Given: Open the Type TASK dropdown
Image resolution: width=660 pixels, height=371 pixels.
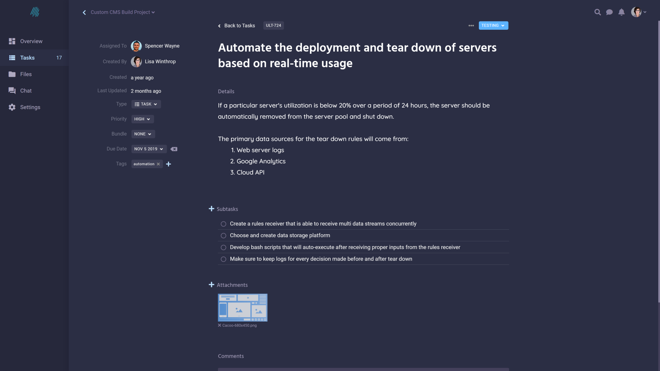Looking at the screenshot, I should 146,104.
